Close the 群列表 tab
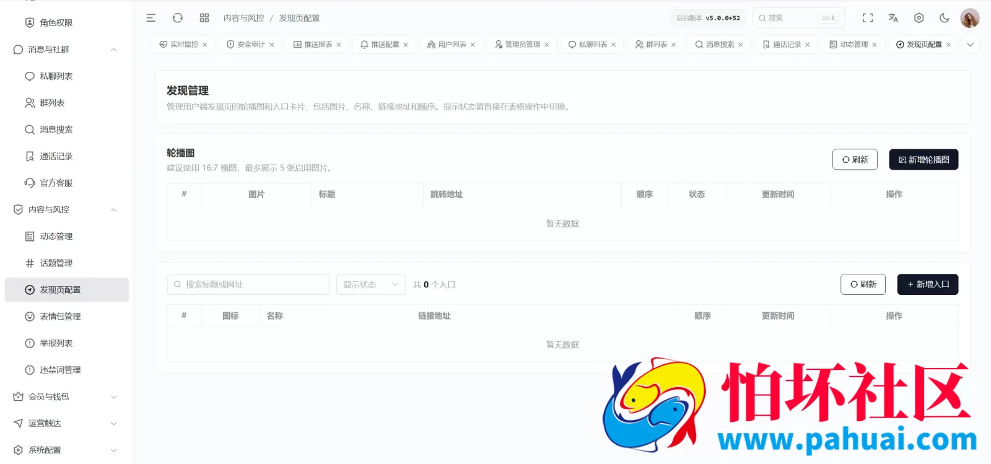The width and height of the screenshot is (991, 464). [x=673, y=45]
